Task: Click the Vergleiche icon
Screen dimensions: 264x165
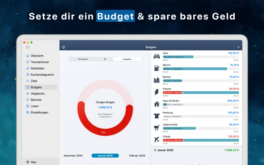Action: [28, 94]
